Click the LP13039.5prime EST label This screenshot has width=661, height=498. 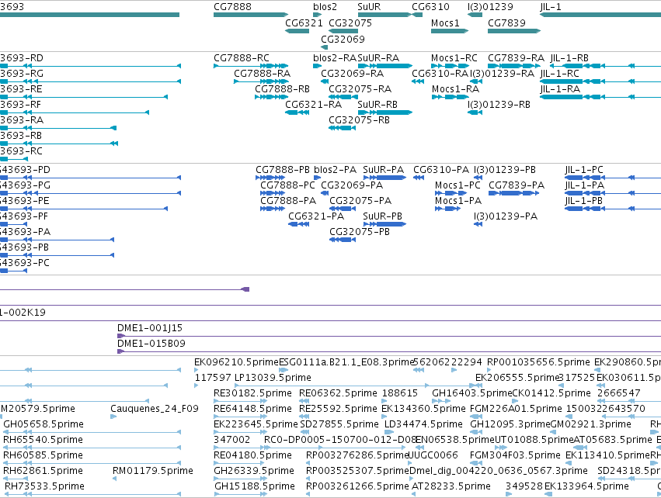pyautogui.click(x=273, y=378)
